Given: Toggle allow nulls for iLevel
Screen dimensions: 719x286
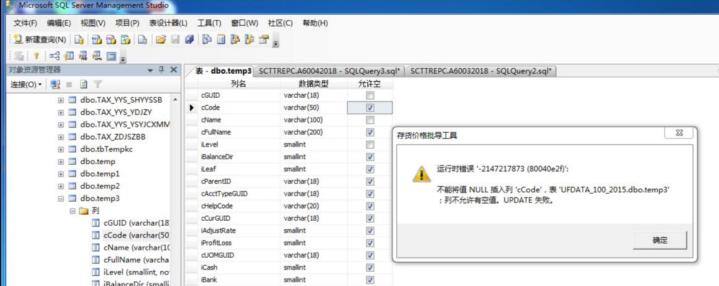Looking at the screenshot, I should 370,145.
